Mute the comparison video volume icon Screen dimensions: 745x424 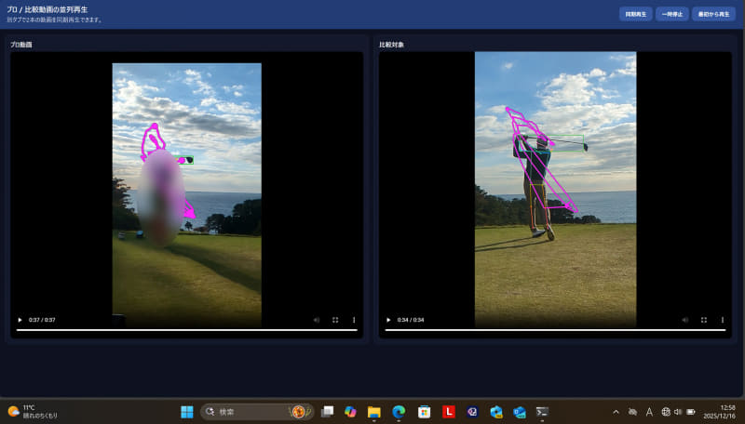point(685,320)
